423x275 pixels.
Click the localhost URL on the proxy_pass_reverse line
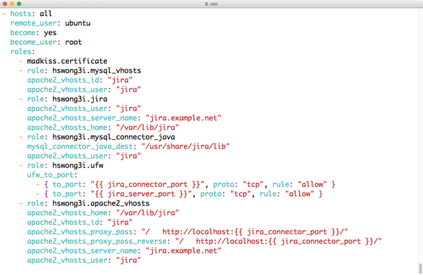click(x=287, y=241)
